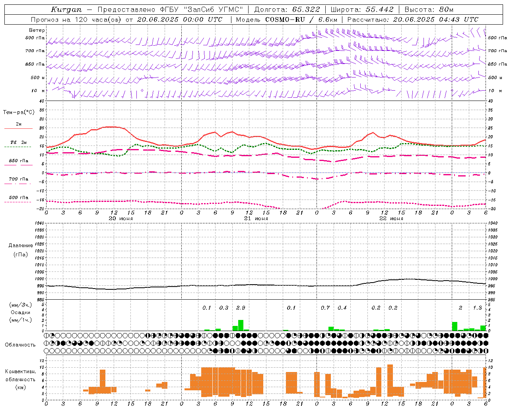The width and height of the screenshot is (509, 407).
Task: Click the "Рассчитано: 20.06.2025 04:43 UTC" timestamp
Action: pos(413,19)
